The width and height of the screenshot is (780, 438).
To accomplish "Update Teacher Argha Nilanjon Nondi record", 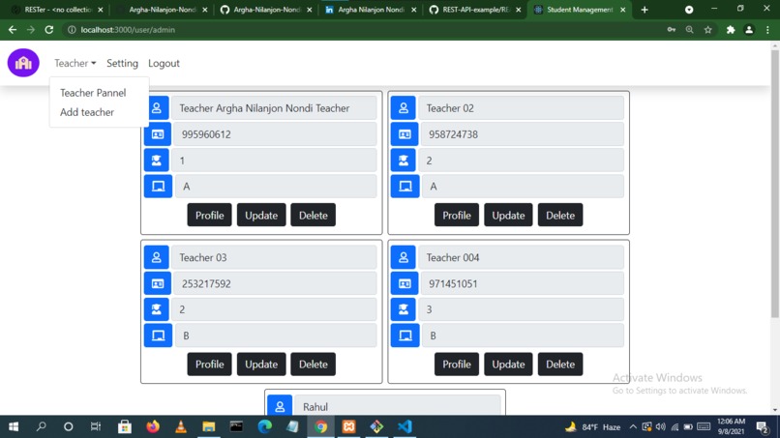I will (261, 215).
